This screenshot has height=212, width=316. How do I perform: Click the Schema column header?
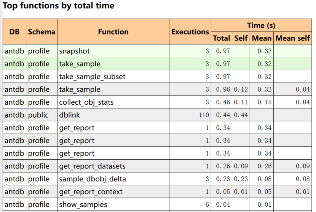pyautogui.click(x=41, y=32)
